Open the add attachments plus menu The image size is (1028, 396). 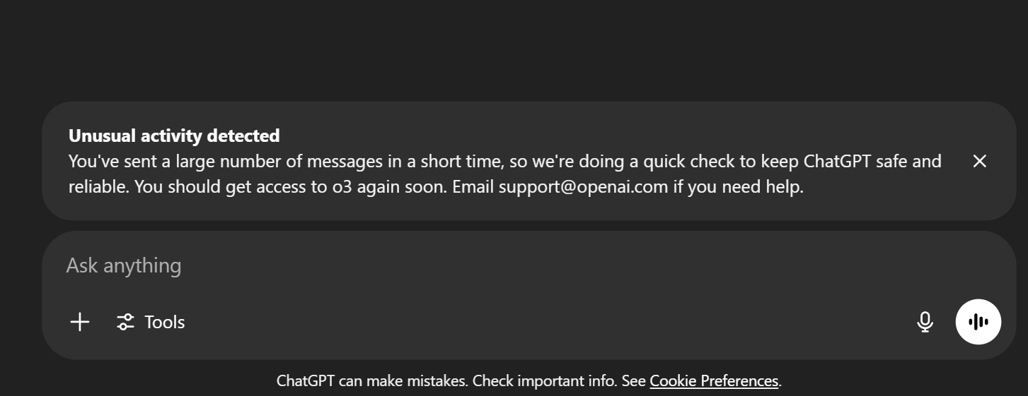(80, 322)
